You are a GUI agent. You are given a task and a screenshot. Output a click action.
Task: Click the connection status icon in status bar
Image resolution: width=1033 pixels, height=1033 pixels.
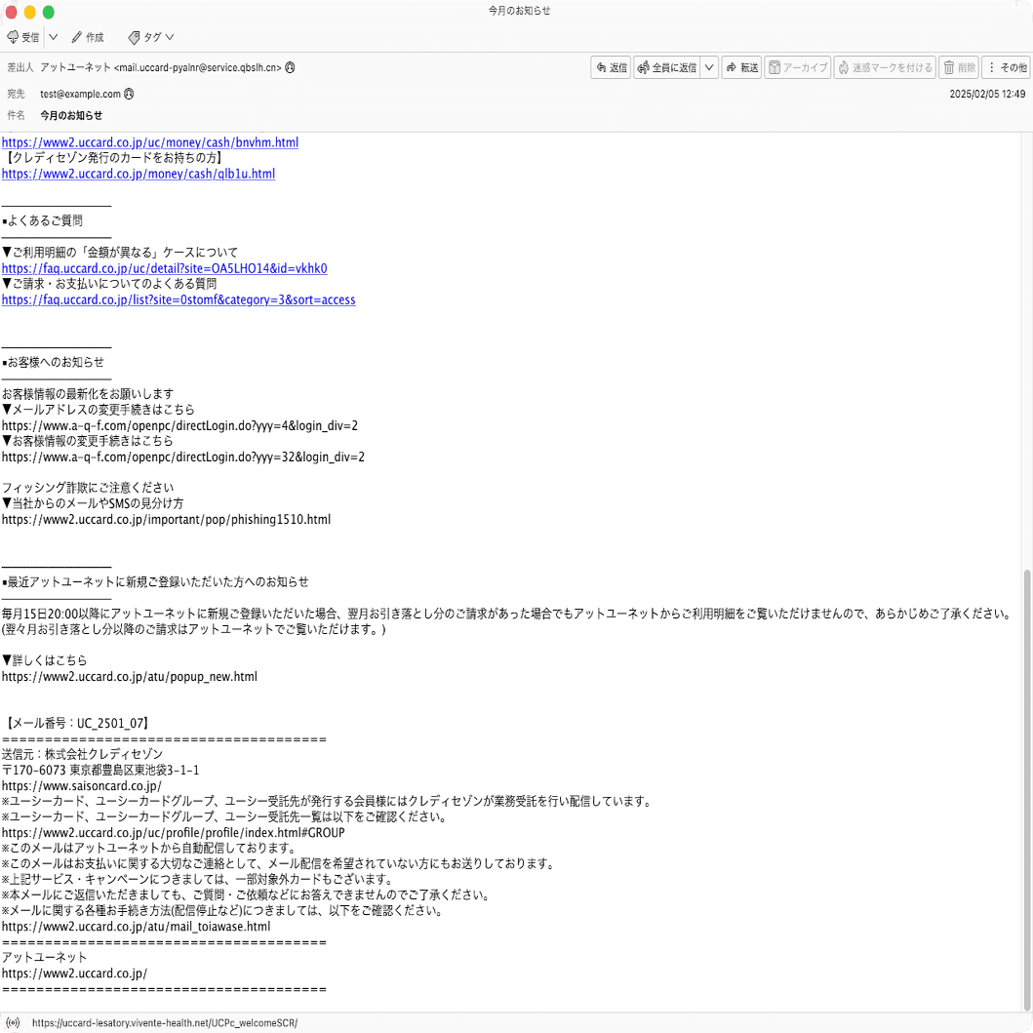(x=13, y=1023)
